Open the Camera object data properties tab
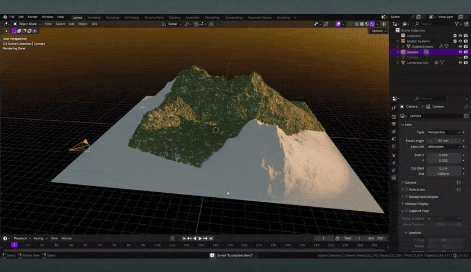This screenshot has height=272, width=471. [x=394, y=178]
